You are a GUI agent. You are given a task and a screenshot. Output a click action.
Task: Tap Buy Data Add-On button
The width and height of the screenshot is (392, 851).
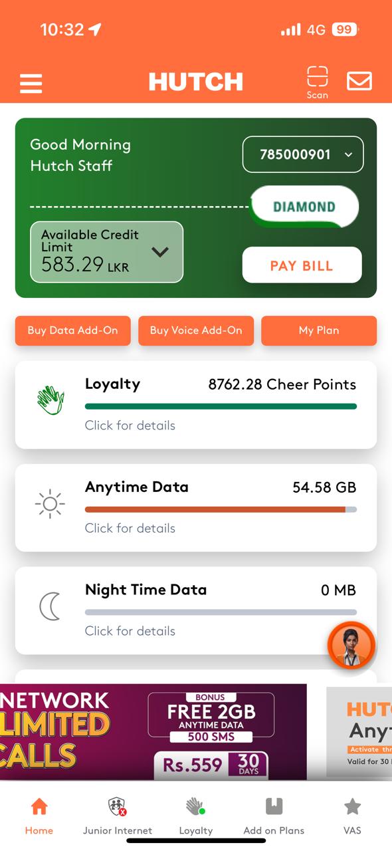(73, 330)
